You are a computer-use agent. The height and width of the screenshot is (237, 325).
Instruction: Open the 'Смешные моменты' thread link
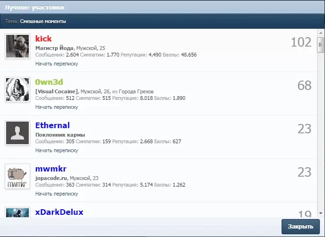point(43,21)
